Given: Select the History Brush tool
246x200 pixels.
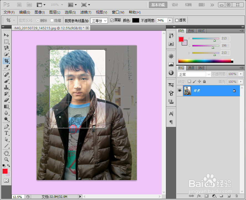Looking at the screenshot, I should tap(6, 94).
